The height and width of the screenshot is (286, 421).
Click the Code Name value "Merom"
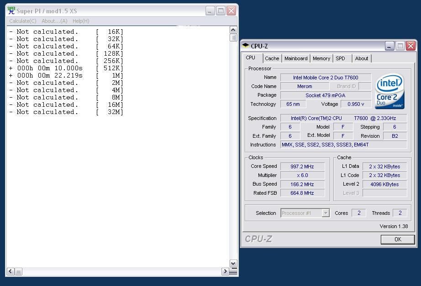pyautogui.click(x=305, y=86)
